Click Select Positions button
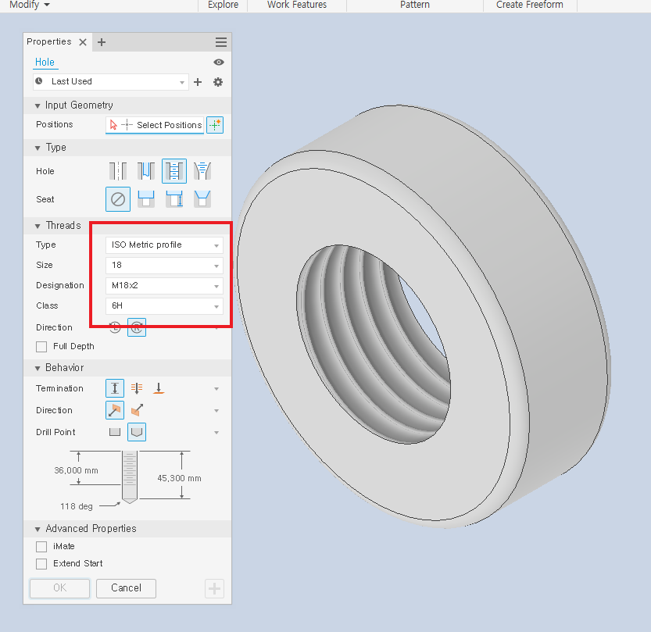This screenshot has height=632, width=651. coord(155,125)
